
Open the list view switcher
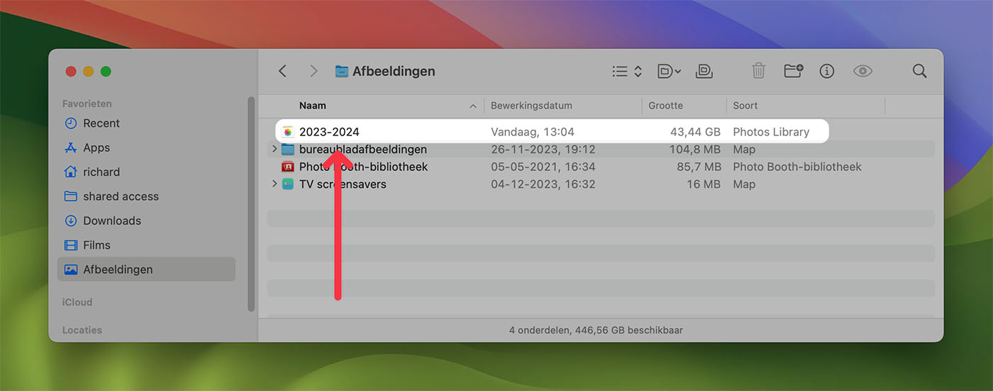(x=627, y=71)
